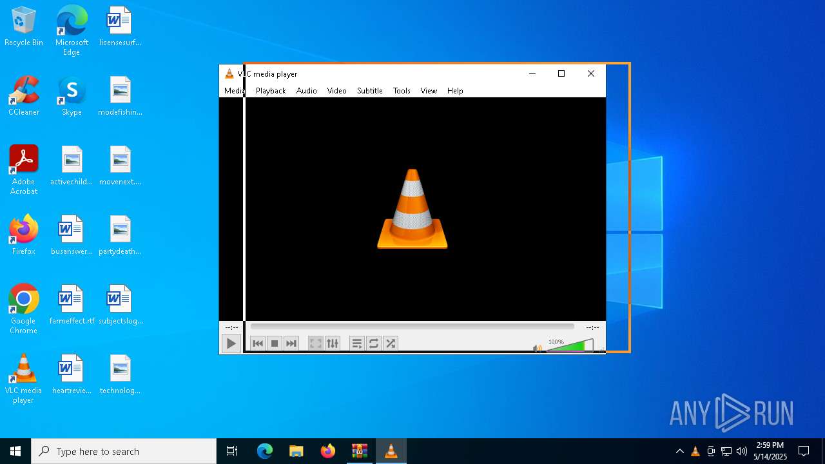This screenshot has width=825, height=464.
Task: Select the CCleaner desktop shortcut
Action: [24, 97]
